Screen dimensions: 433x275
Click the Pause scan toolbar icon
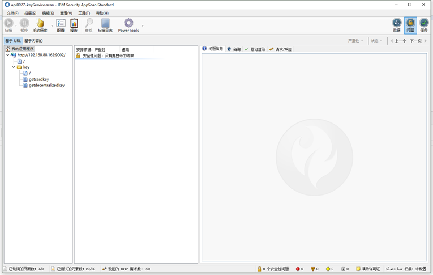[x=24, y=25]
